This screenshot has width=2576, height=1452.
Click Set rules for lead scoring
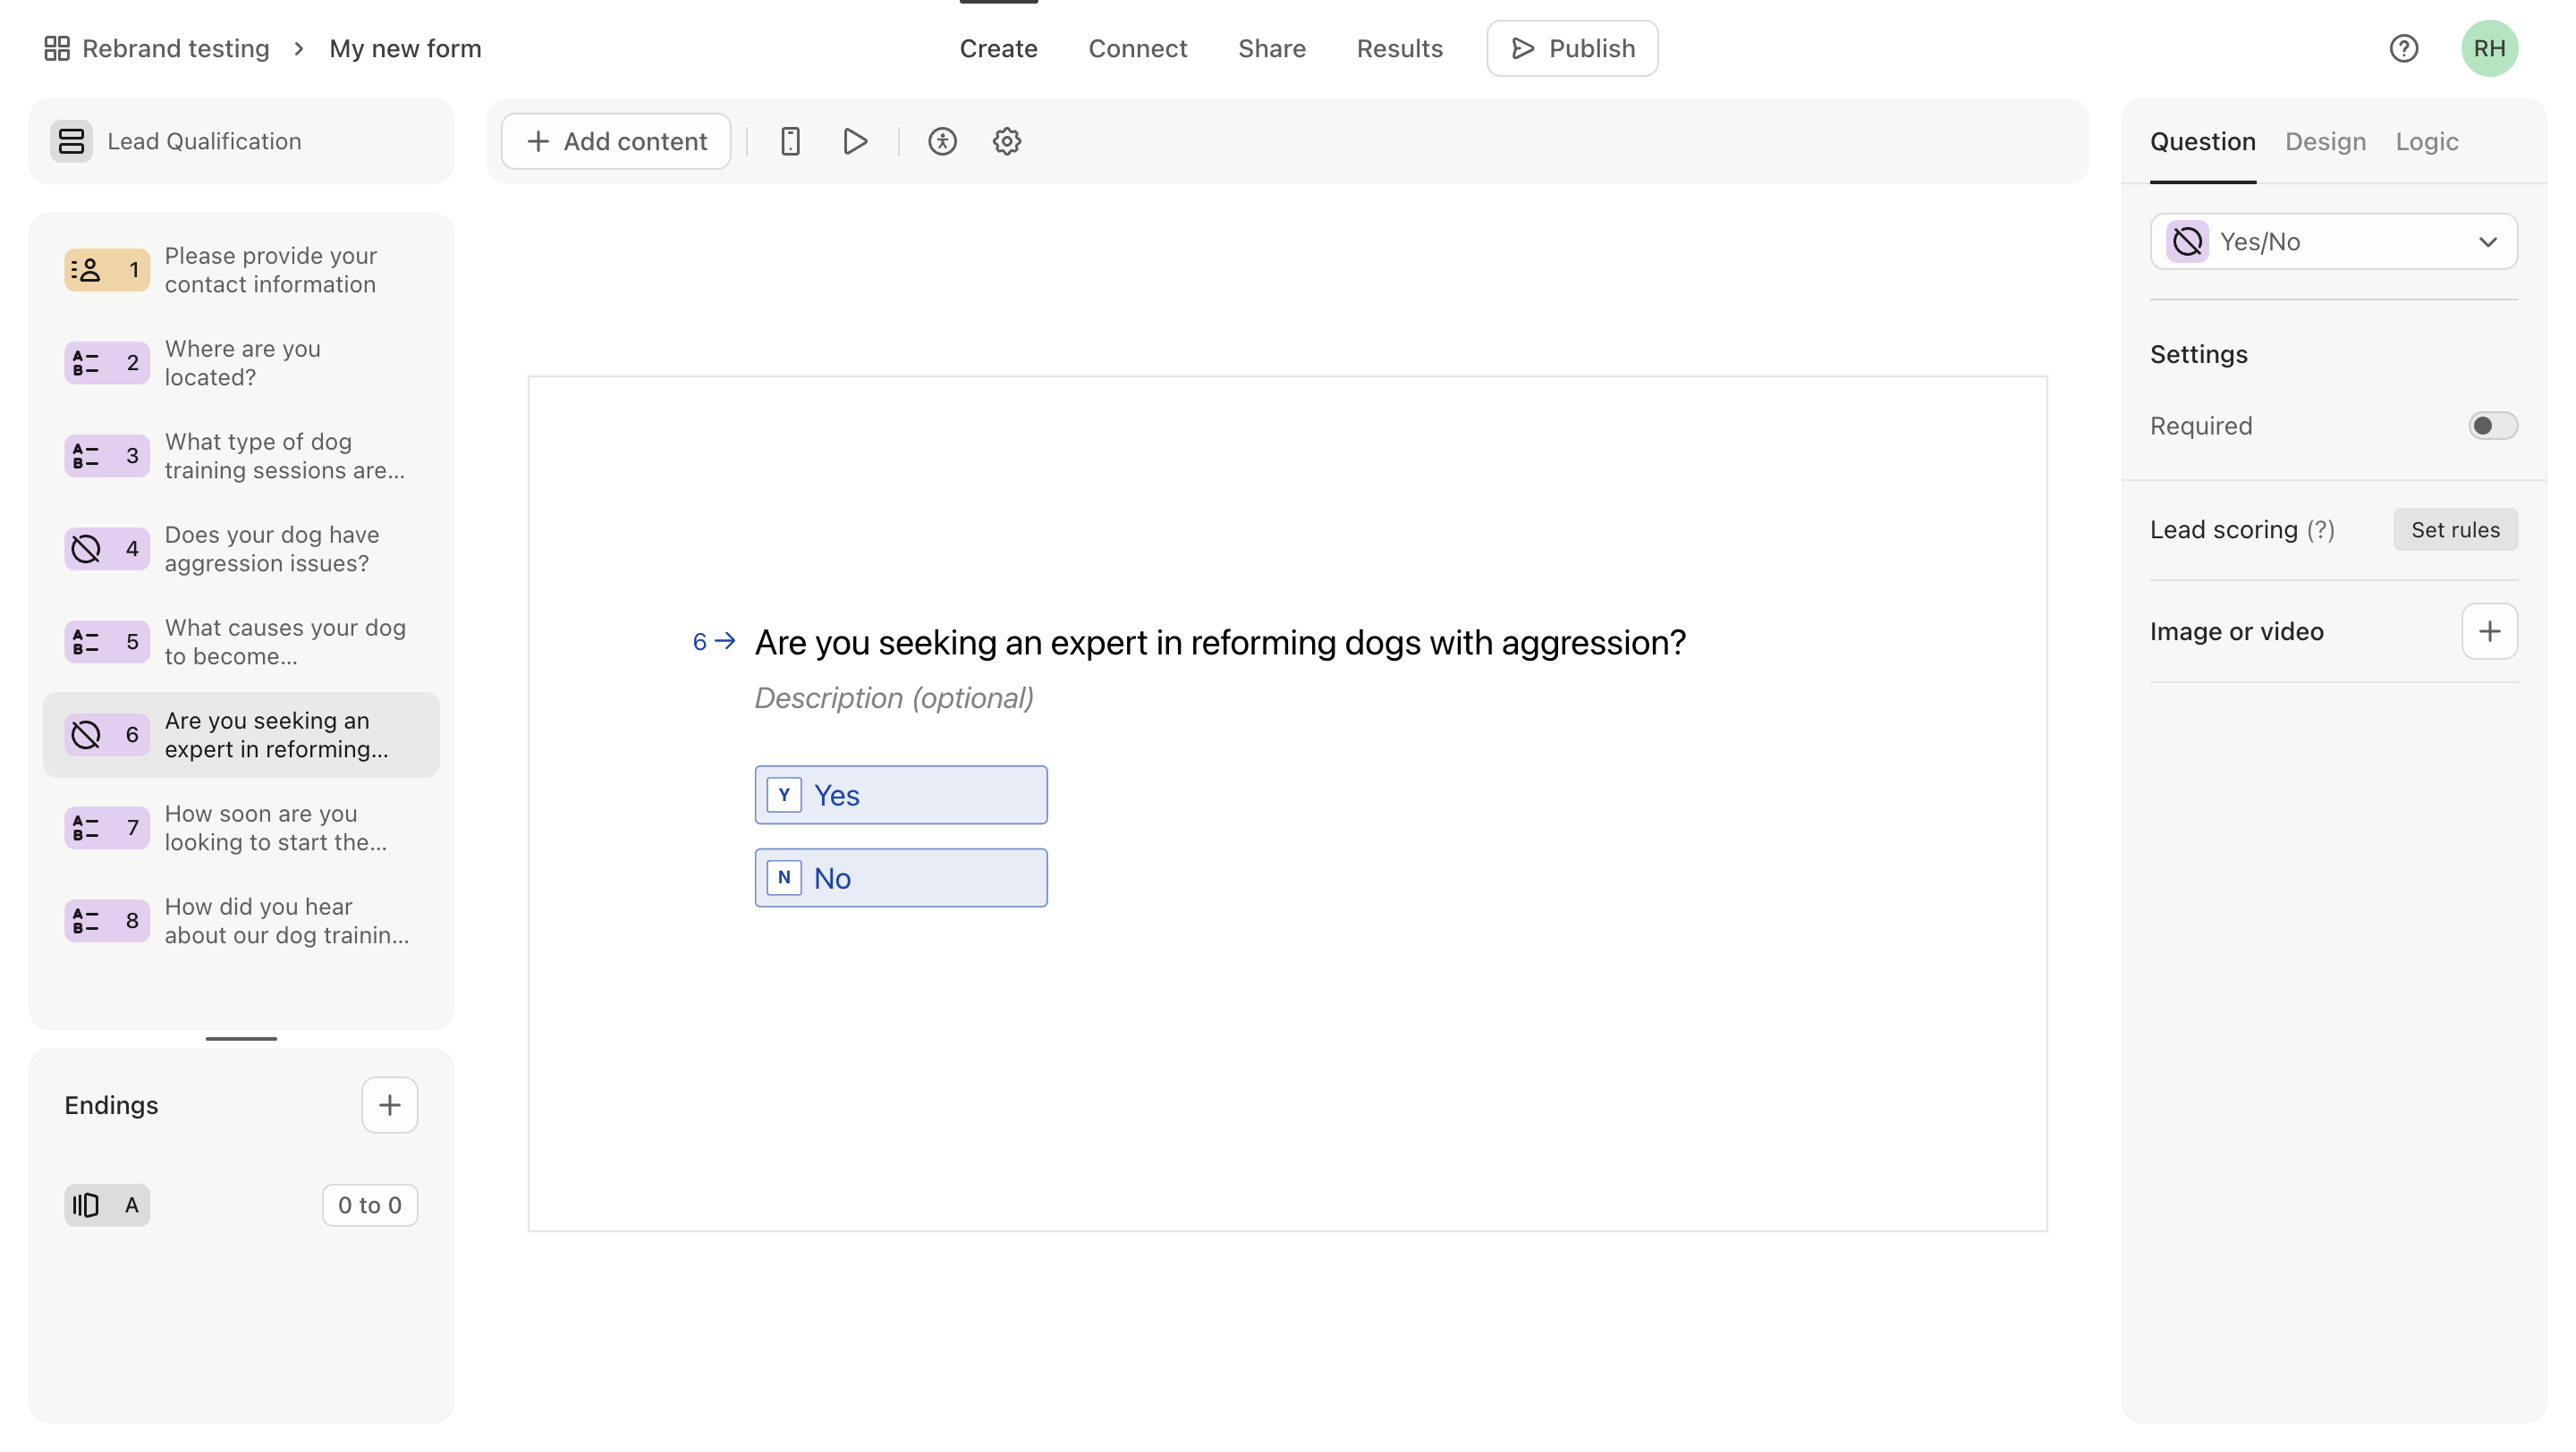pyautogui.click(x=2455, y=529)
